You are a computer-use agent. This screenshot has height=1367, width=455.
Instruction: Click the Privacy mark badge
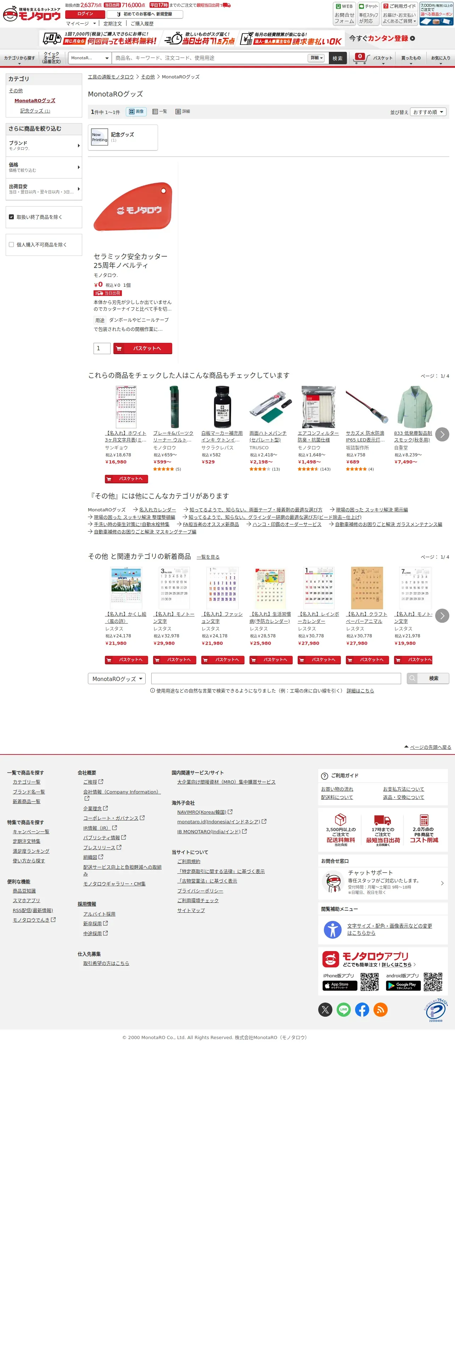pyautogui.click(x=436, y=1010)
